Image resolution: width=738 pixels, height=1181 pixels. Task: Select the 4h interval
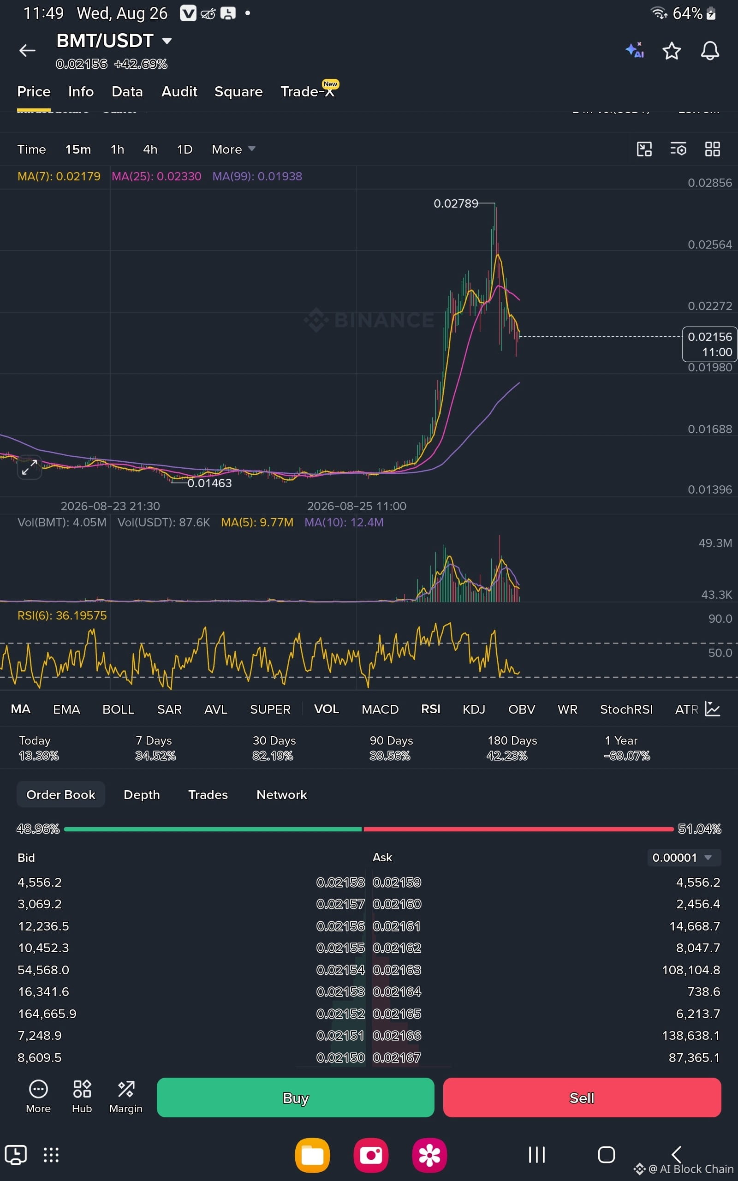pyautogui.click(x=150, y=149)
